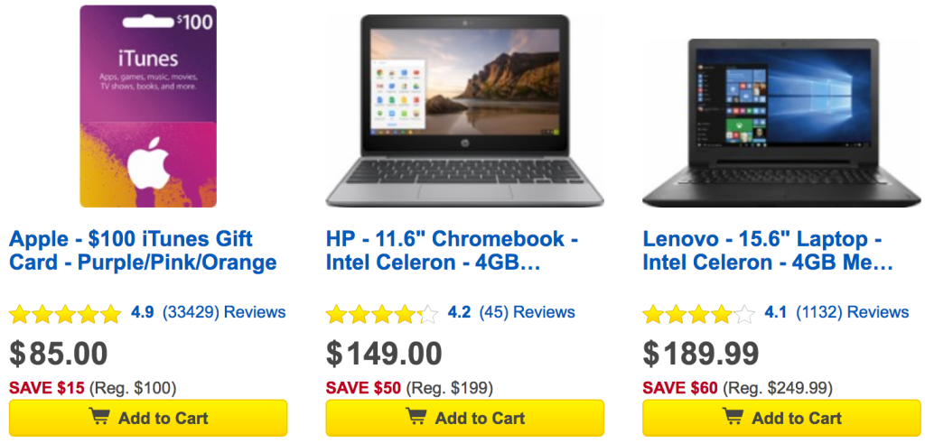Click the $85.00 price of the gift card
This screenshot has height=443, width=925.
[59, 354]
